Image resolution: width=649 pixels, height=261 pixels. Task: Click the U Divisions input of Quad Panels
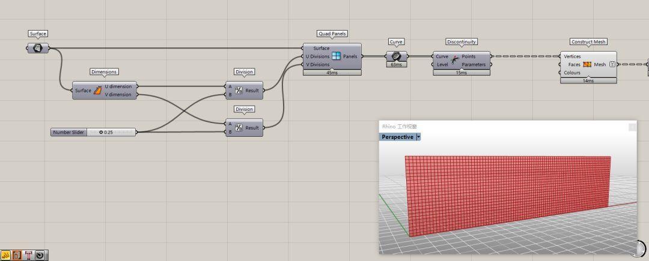tap(318, 56)
